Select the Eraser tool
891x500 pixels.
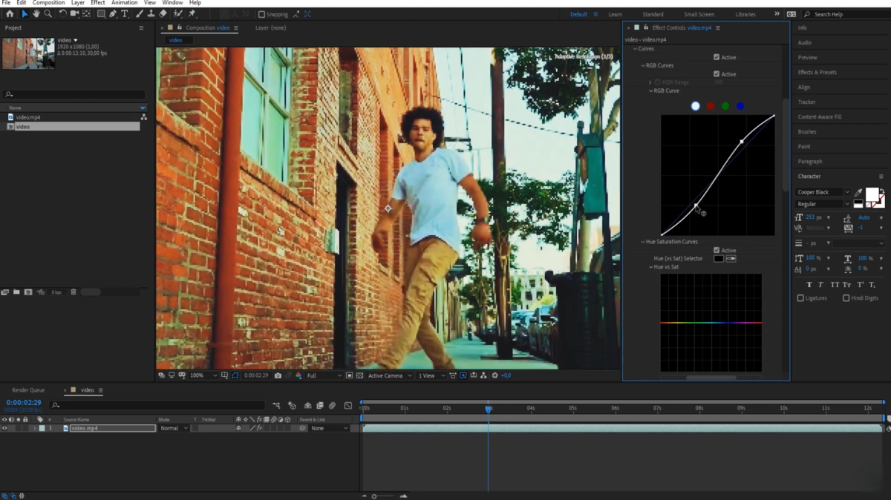tap(163, 14)
